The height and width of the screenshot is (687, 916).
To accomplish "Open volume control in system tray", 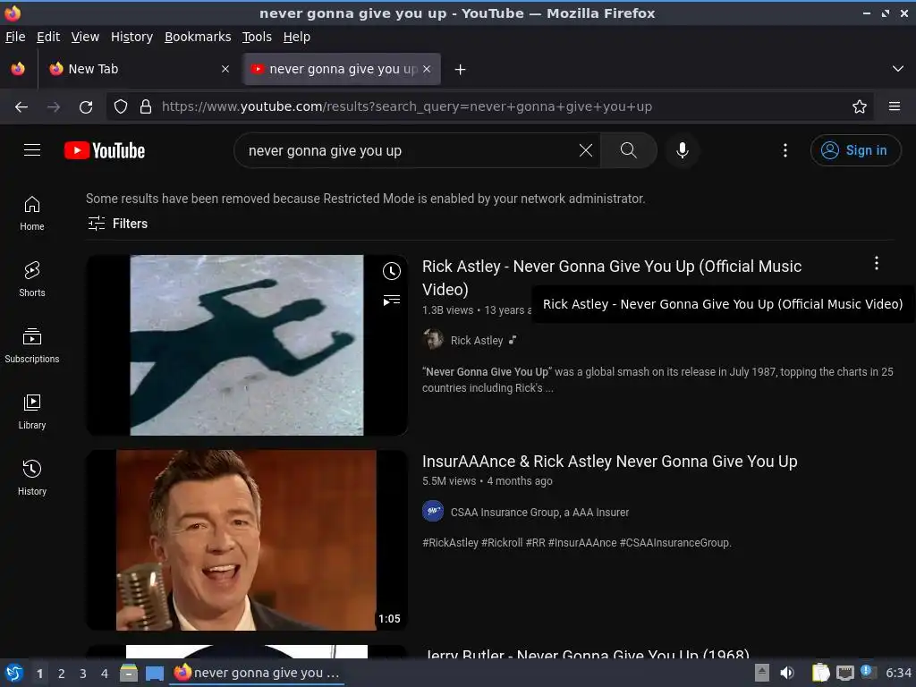I will coord(787,673).
